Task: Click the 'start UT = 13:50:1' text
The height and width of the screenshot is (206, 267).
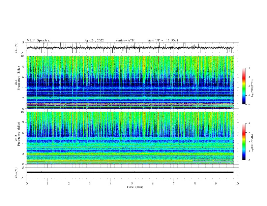Action: (x=162, y=40)
